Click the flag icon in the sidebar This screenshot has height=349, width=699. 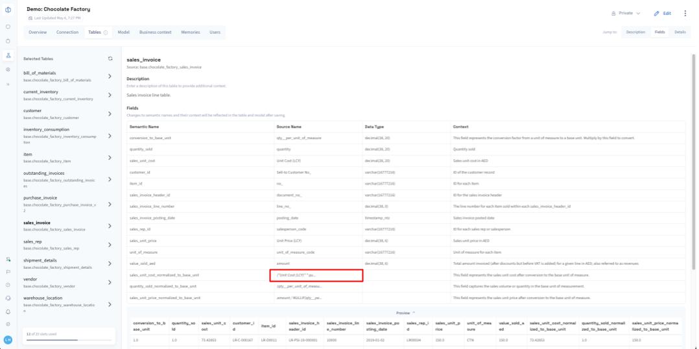(x=8, y=272)
